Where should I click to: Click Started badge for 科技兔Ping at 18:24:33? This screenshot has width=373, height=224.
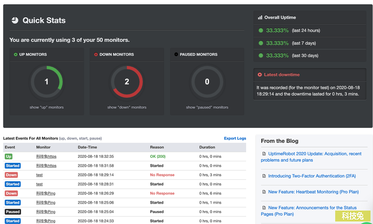[x=12, y=221]
